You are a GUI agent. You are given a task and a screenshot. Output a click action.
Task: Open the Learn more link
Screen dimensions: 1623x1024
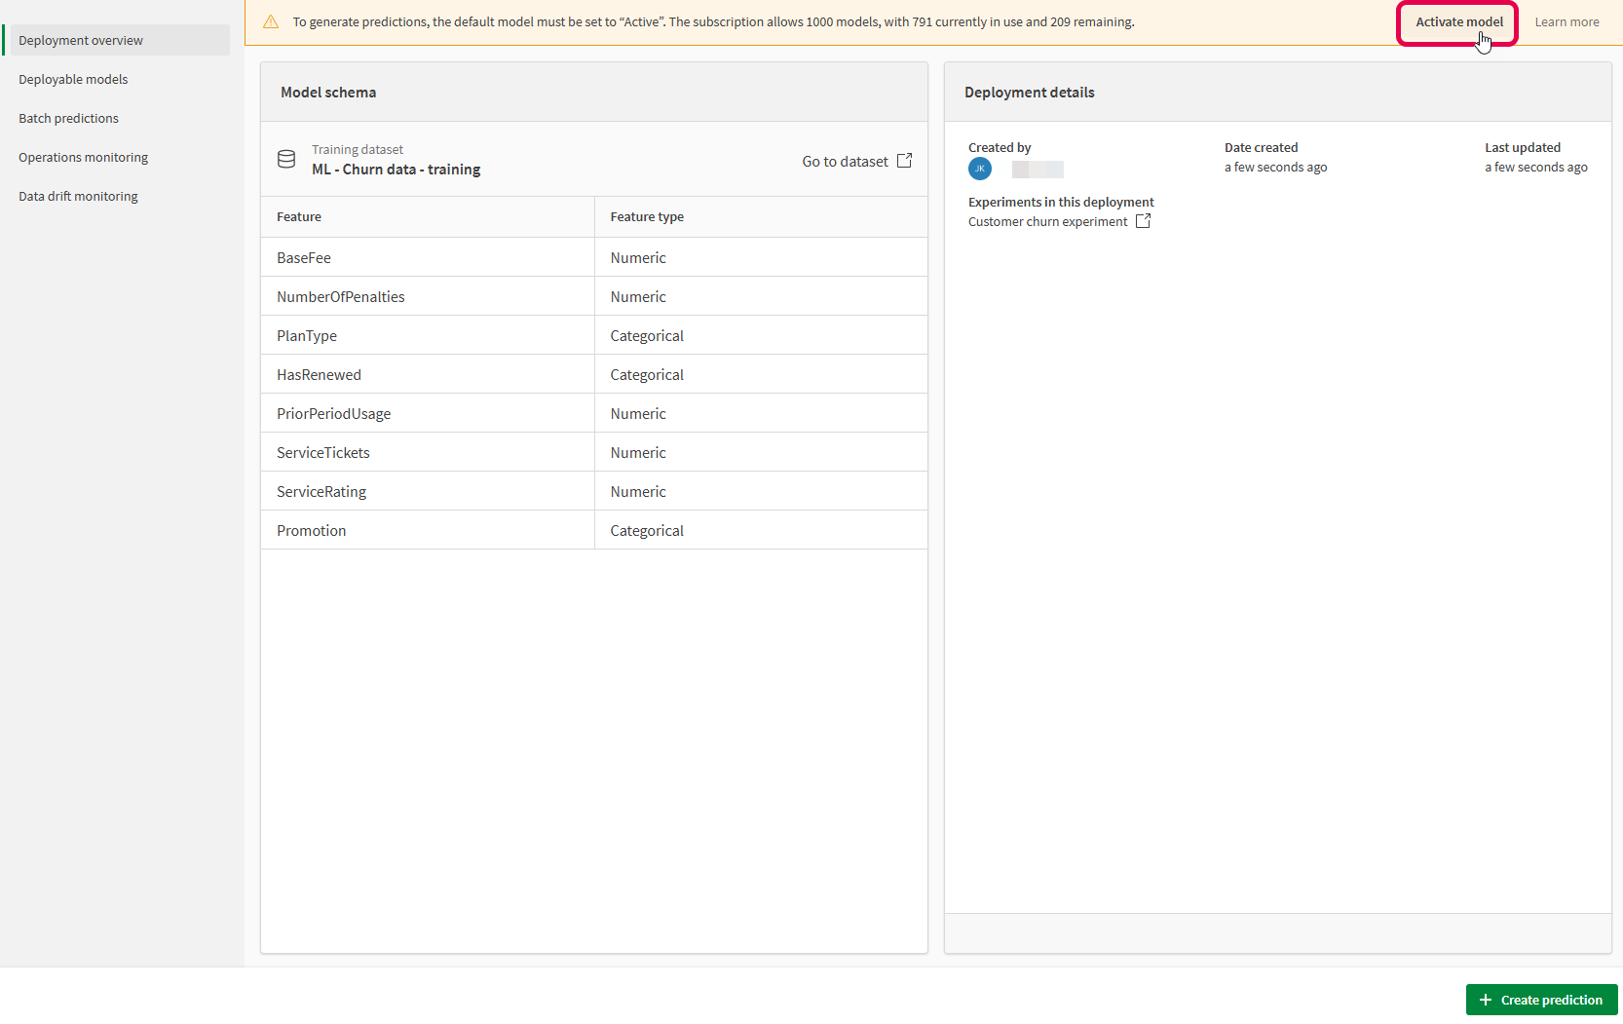pyautogui.click(x=1566, y=21)
